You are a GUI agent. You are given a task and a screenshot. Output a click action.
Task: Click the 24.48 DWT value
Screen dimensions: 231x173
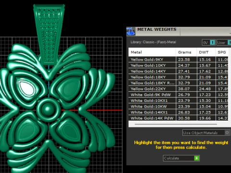(x=205, y=89)
